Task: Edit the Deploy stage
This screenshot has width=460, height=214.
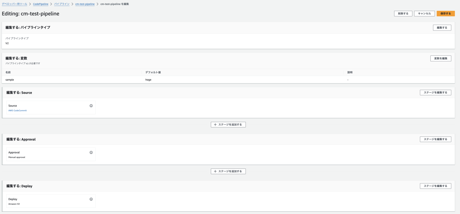Action: (435, 186)
